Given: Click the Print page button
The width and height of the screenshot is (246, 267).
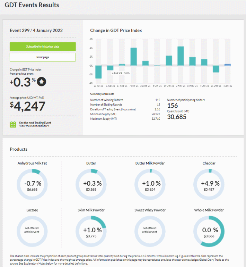Looking at the screenshot, I should pyautogui.click(x=43, y=57).
